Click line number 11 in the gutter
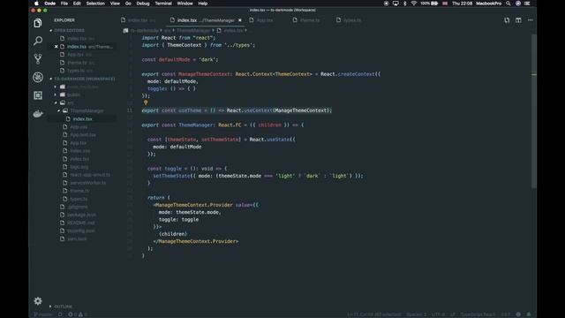The width and height of the screenshot is (565, 318). pyautogui.click(x=130, y=110)
